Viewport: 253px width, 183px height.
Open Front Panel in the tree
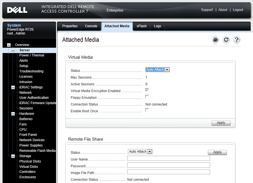pos(28,135)
